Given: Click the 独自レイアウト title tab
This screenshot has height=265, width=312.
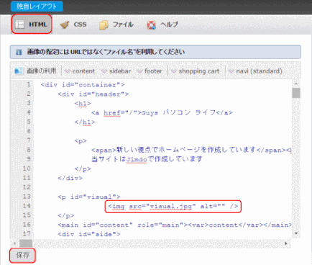Looking at the screenshot, I should 37,6.
